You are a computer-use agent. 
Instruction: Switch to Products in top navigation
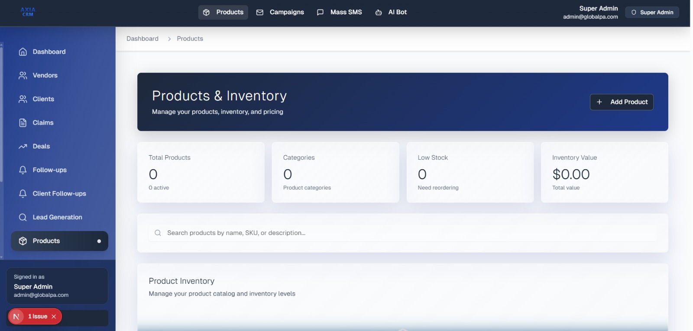click(x=223, y=12)
